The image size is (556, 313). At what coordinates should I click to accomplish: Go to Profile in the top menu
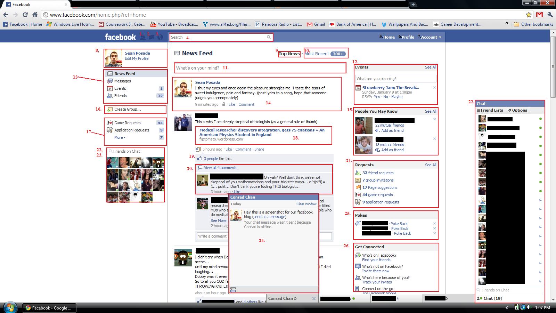point(408,37)
